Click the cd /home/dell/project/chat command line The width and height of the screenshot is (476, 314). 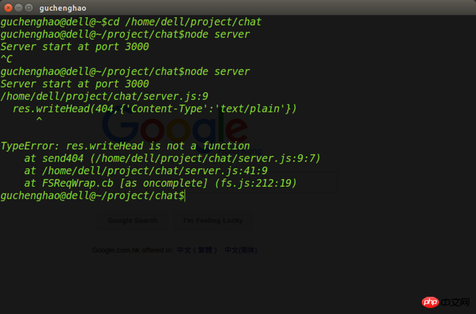click(131, 22)
